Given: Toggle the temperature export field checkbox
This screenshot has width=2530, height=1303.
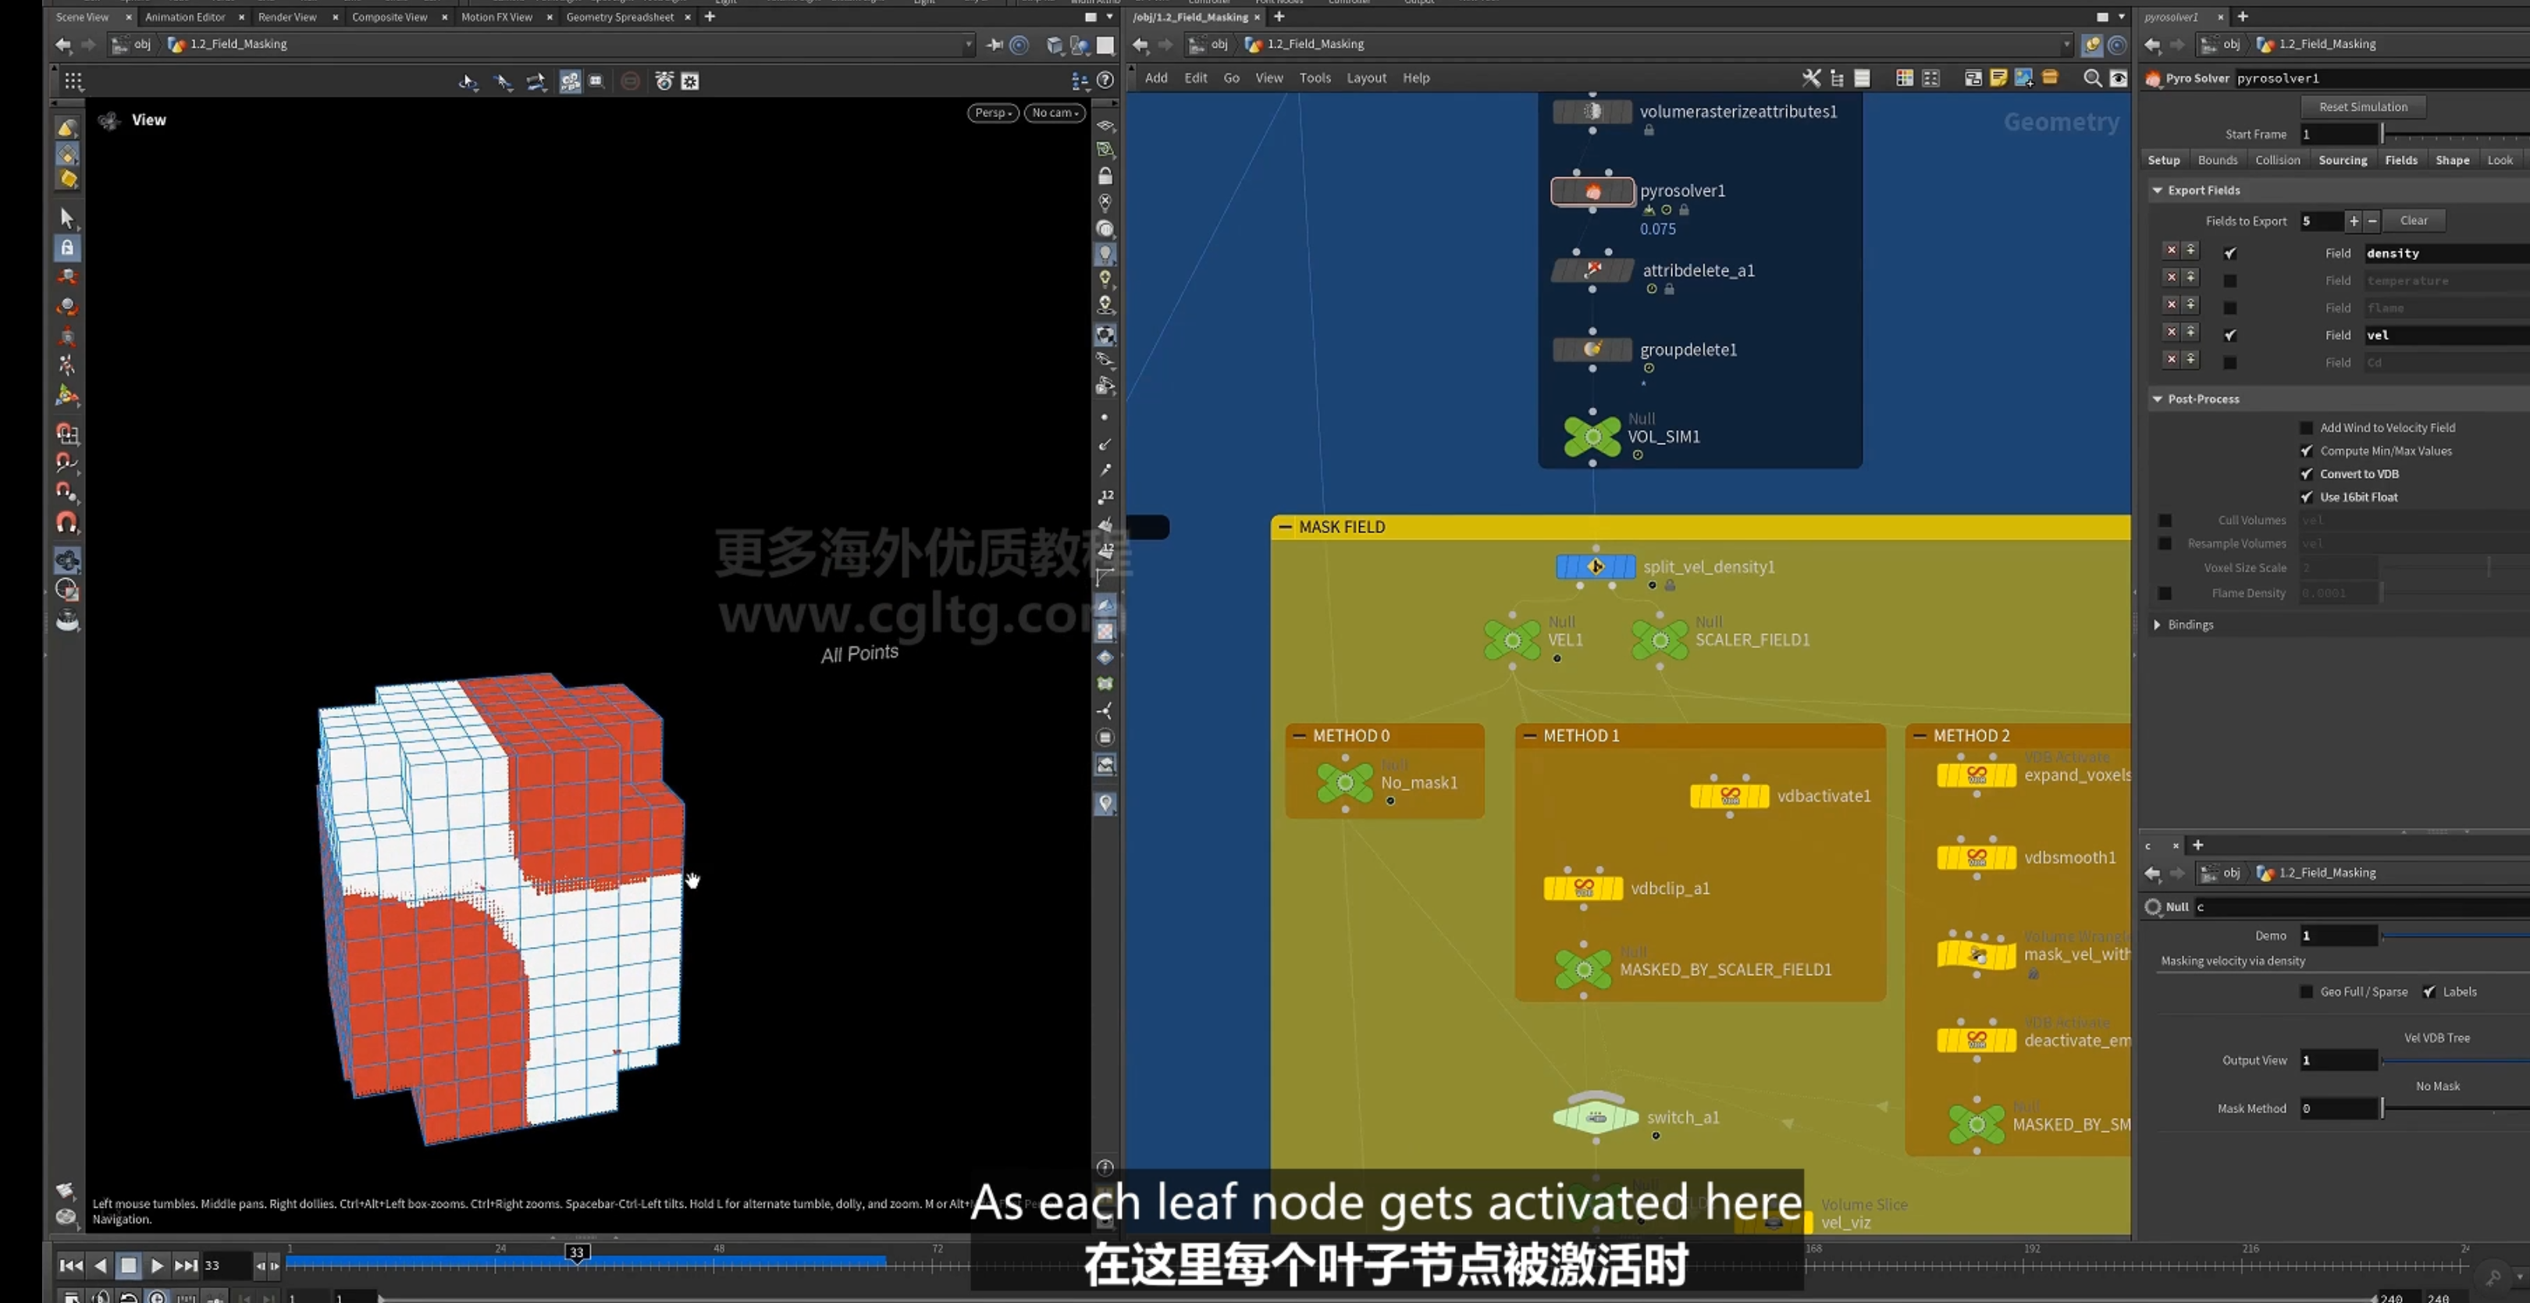Looking at the screenshot, I should (2230, 281).
